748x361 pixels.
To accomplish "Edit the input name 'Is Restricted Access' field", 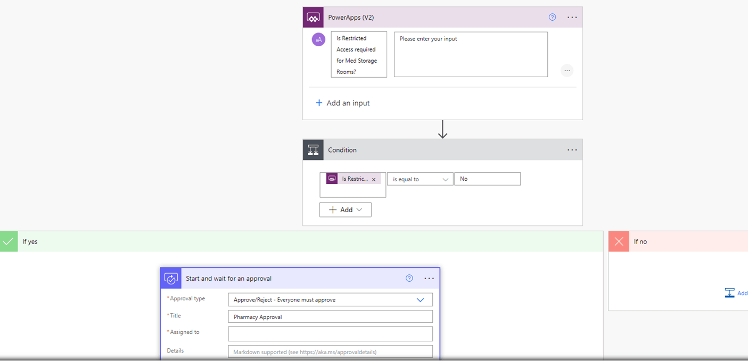I will pos(359,55).
